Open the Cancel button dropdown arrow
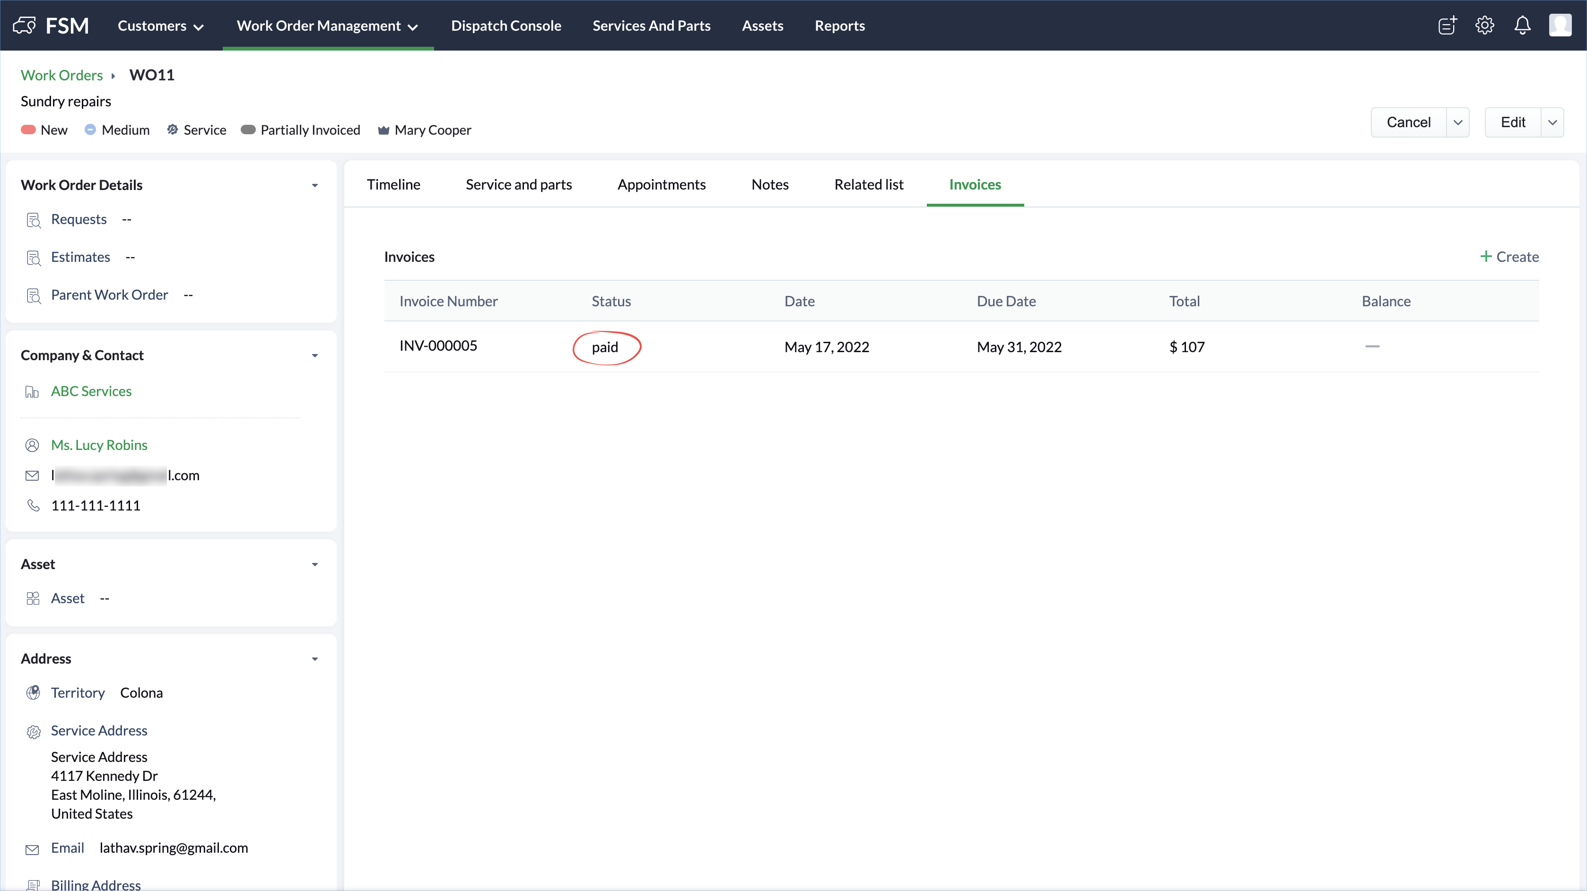This screenshot has width=1587, height=891. (1457, 122)
